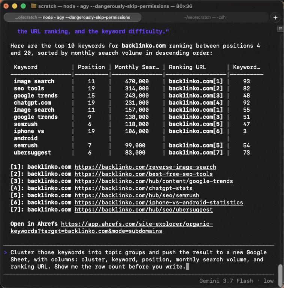This screenshot has width=284, height=288.
Task: Open the iphone-vs-android-statistics link
Action: 159,202
